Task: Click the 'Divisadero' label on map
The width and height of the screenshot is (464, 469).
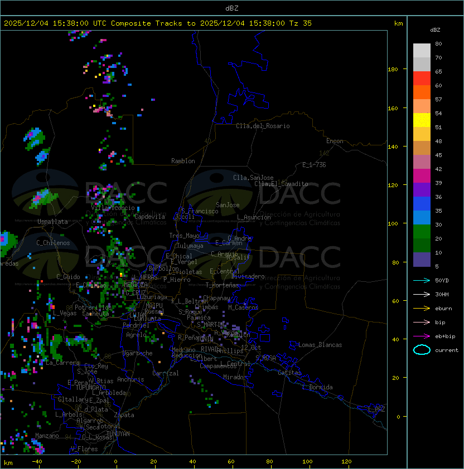Action: (x=248, y=276)
